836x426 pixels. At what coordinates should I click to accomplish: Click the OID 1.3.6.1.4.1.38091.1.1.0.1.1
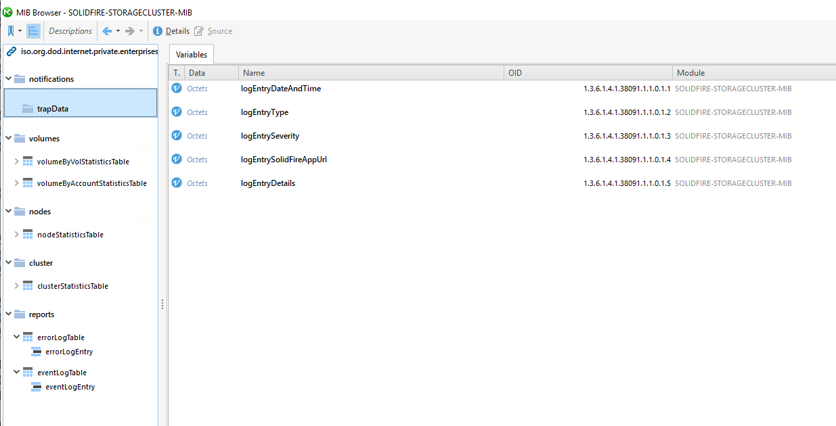(627, 89)
